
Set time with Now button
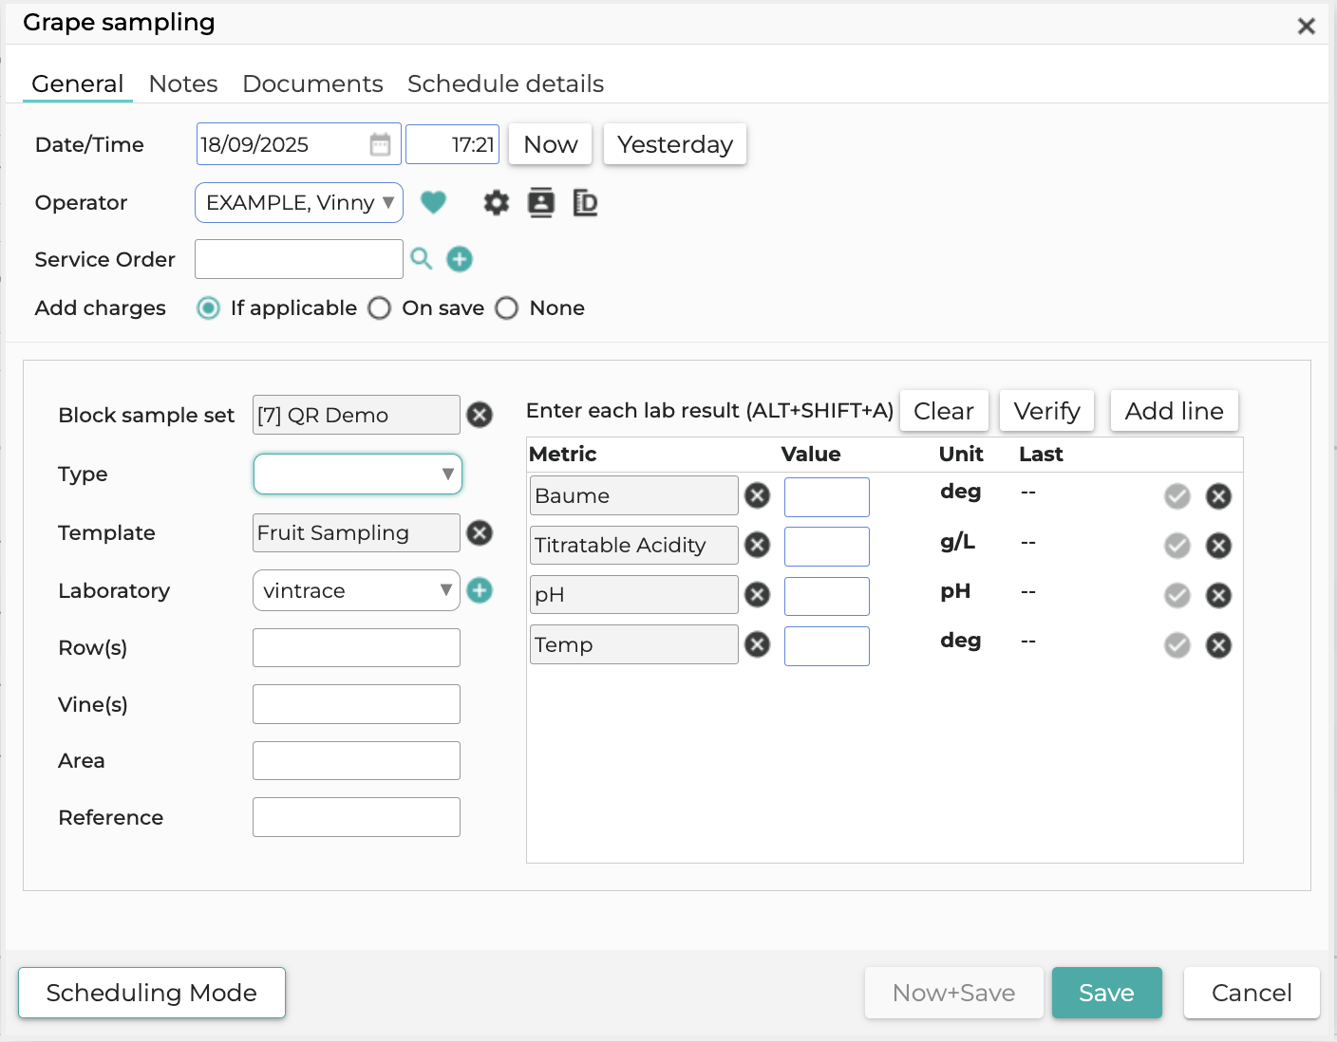click(551, 144)
